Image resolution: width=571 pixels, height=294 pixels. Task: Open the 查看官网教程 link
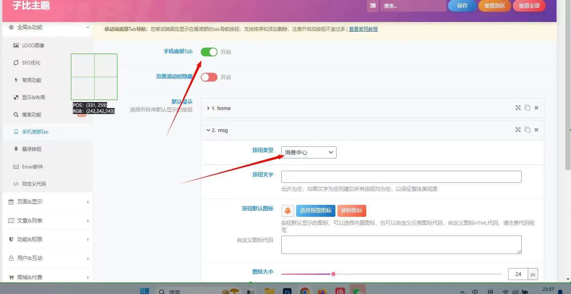click(363, 29)
